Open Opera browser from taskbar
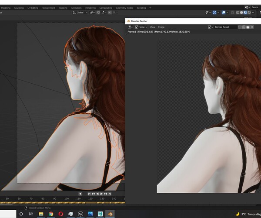The width and height of the screenshot is (261, 218). click(x=61, y=214)
